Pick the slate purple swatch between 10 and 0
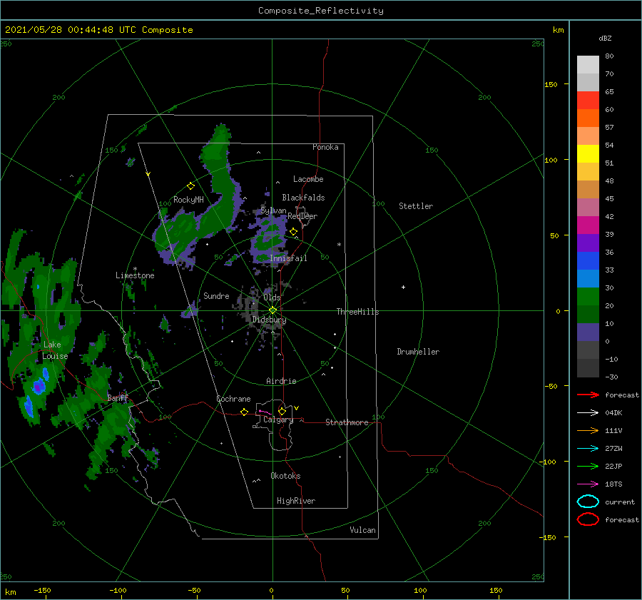This screenshot has height=600, width=642. [x=588, y=332]
